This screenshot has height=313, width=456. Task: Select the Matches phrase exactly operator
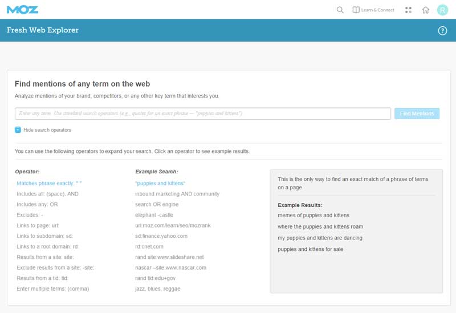49,183
